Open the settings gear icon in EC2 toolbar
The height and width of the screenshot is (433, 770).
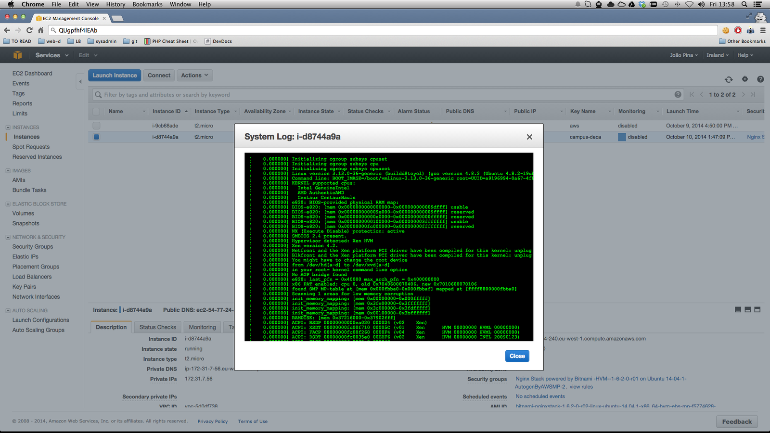point(745,79)
